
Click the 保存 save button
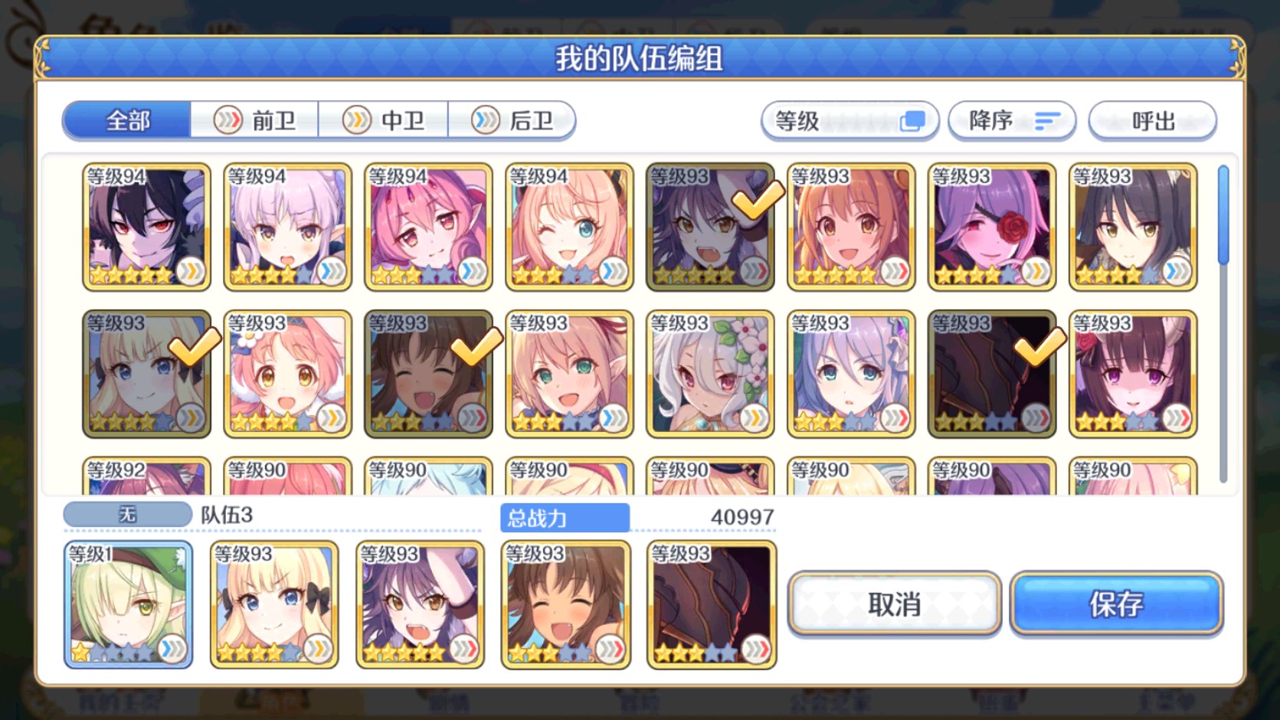click(1116, 604)
